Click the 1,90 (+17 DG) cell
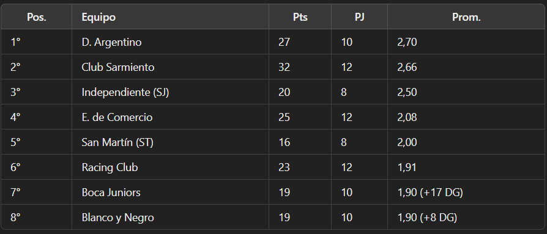 [x=430, y=192]
